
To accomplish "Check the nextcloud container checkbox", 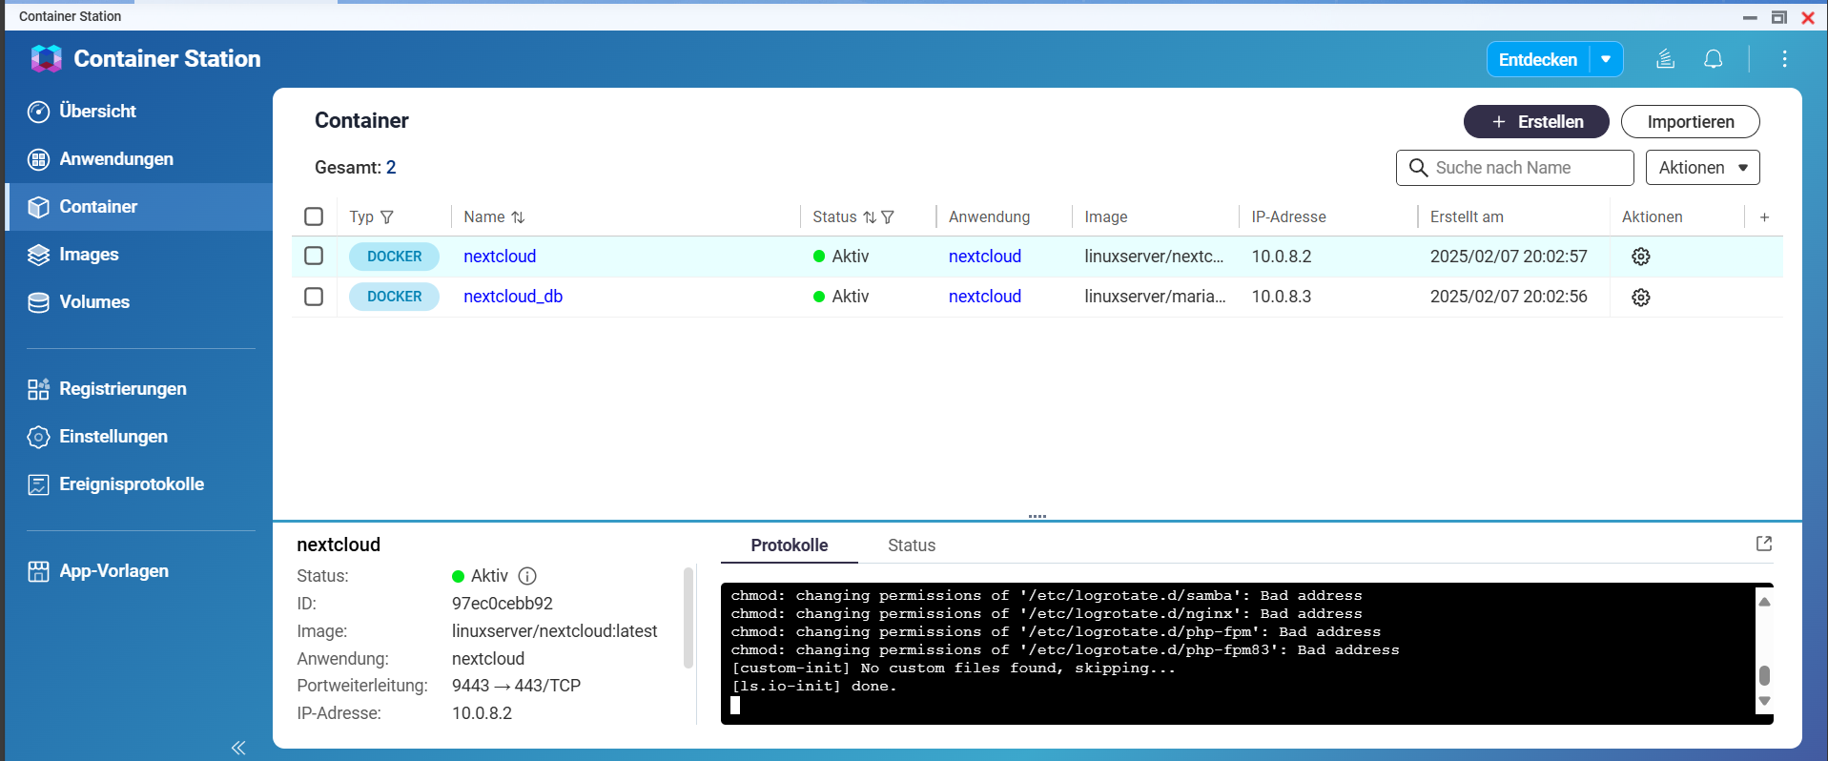I will (x=314, y=256).
